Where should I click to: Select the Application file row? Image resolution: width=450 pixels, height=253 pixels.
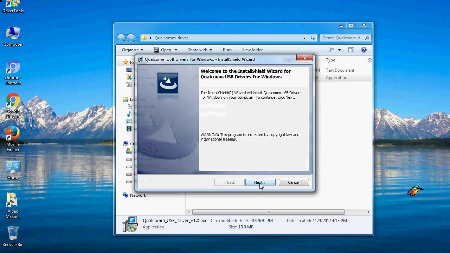click(336, 78)
